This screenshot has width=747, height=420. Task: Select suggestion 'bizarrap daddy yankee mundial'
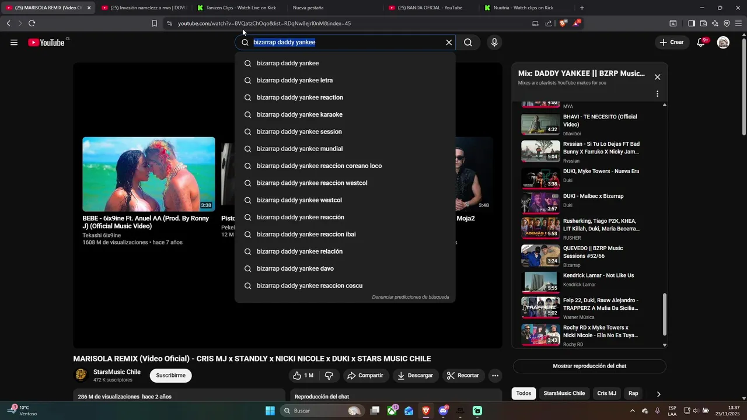pos(345,149)
